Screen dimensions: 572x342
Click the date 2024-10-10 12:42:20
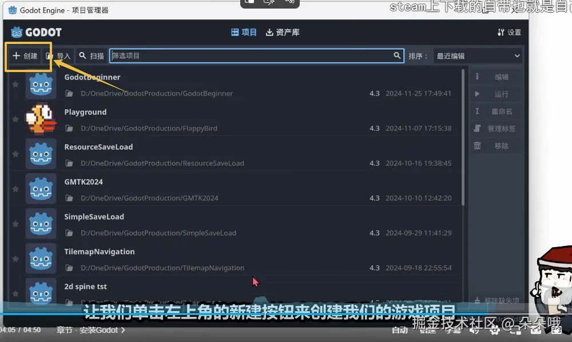pos(419,198)
